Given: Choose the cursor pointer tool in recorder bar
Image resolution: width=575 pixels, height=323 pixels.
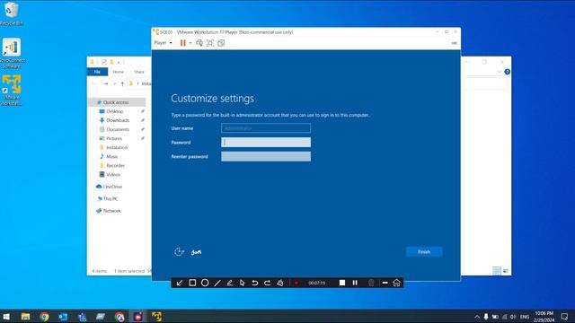Looking at the screenshot, I should point(242,283).
